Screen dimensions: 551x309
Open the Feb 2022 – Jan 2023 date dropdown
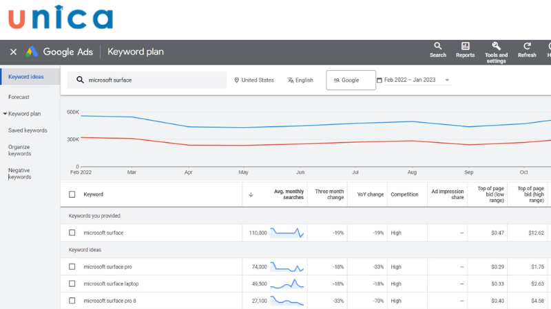point(417,80)
